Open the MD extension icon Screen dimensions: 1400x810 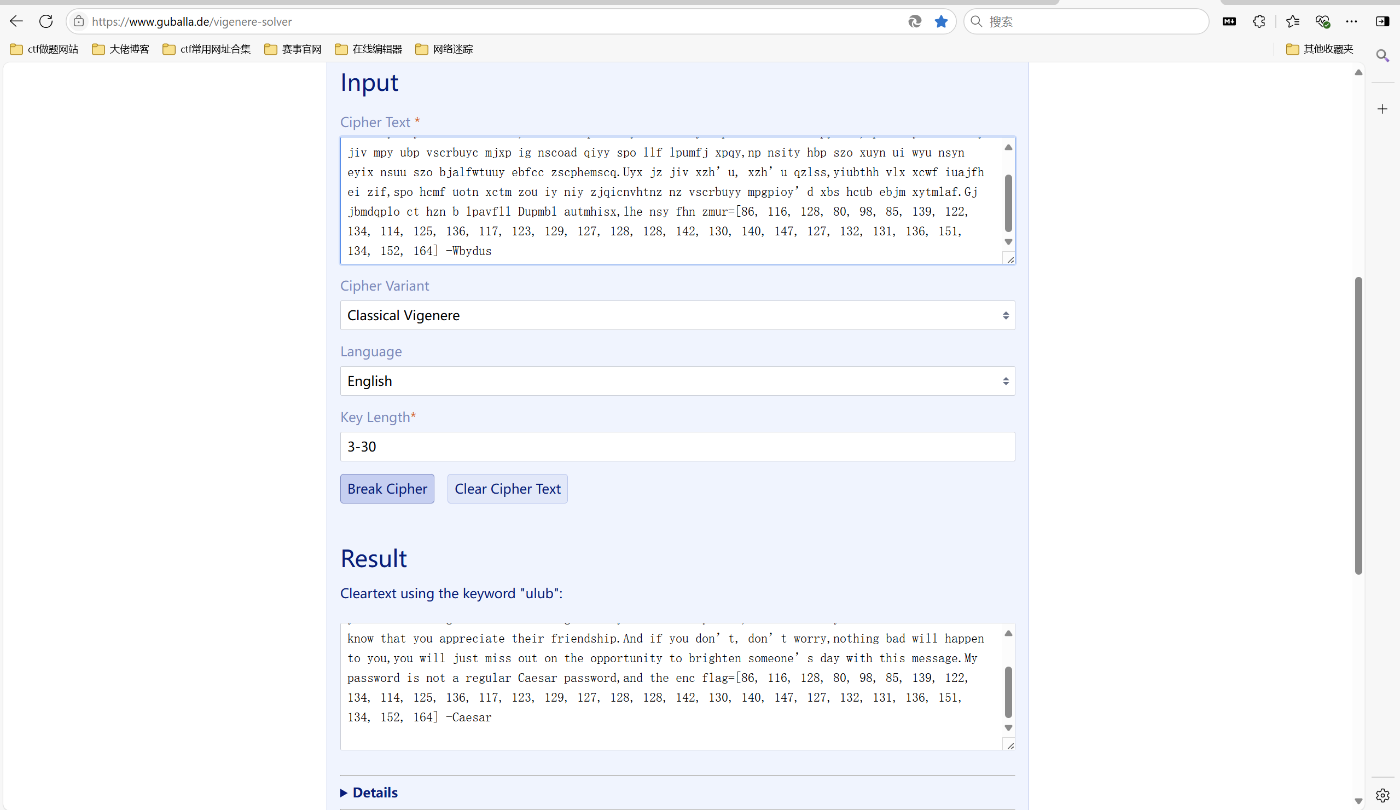[x=1229, y=21]
